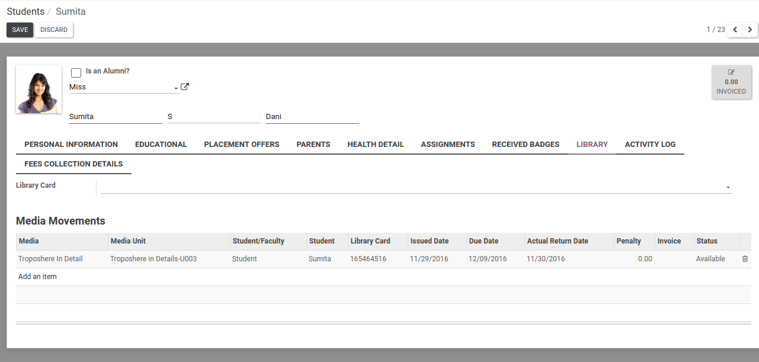The image size is (759, 362).
Task: Select the Troposhere in Details-U003 cell
Action: (169, 259)
